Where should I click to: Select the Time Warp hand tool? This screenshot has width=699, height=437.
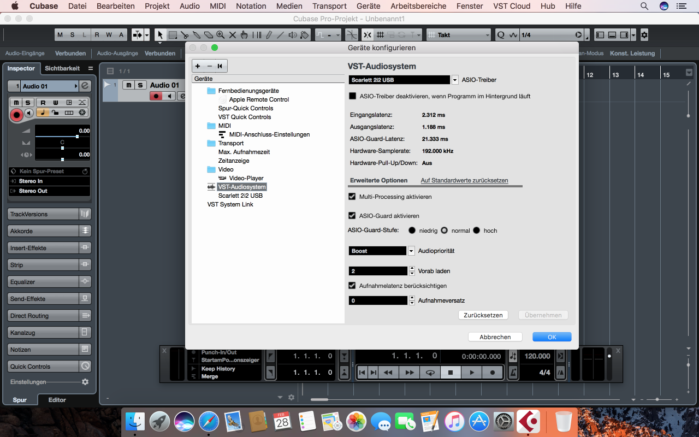coord(244,35)
